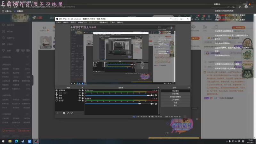This screenshot has height=144, width=256.
Task: Add a new source with the plus icon
Action: (x=57, y=113)
